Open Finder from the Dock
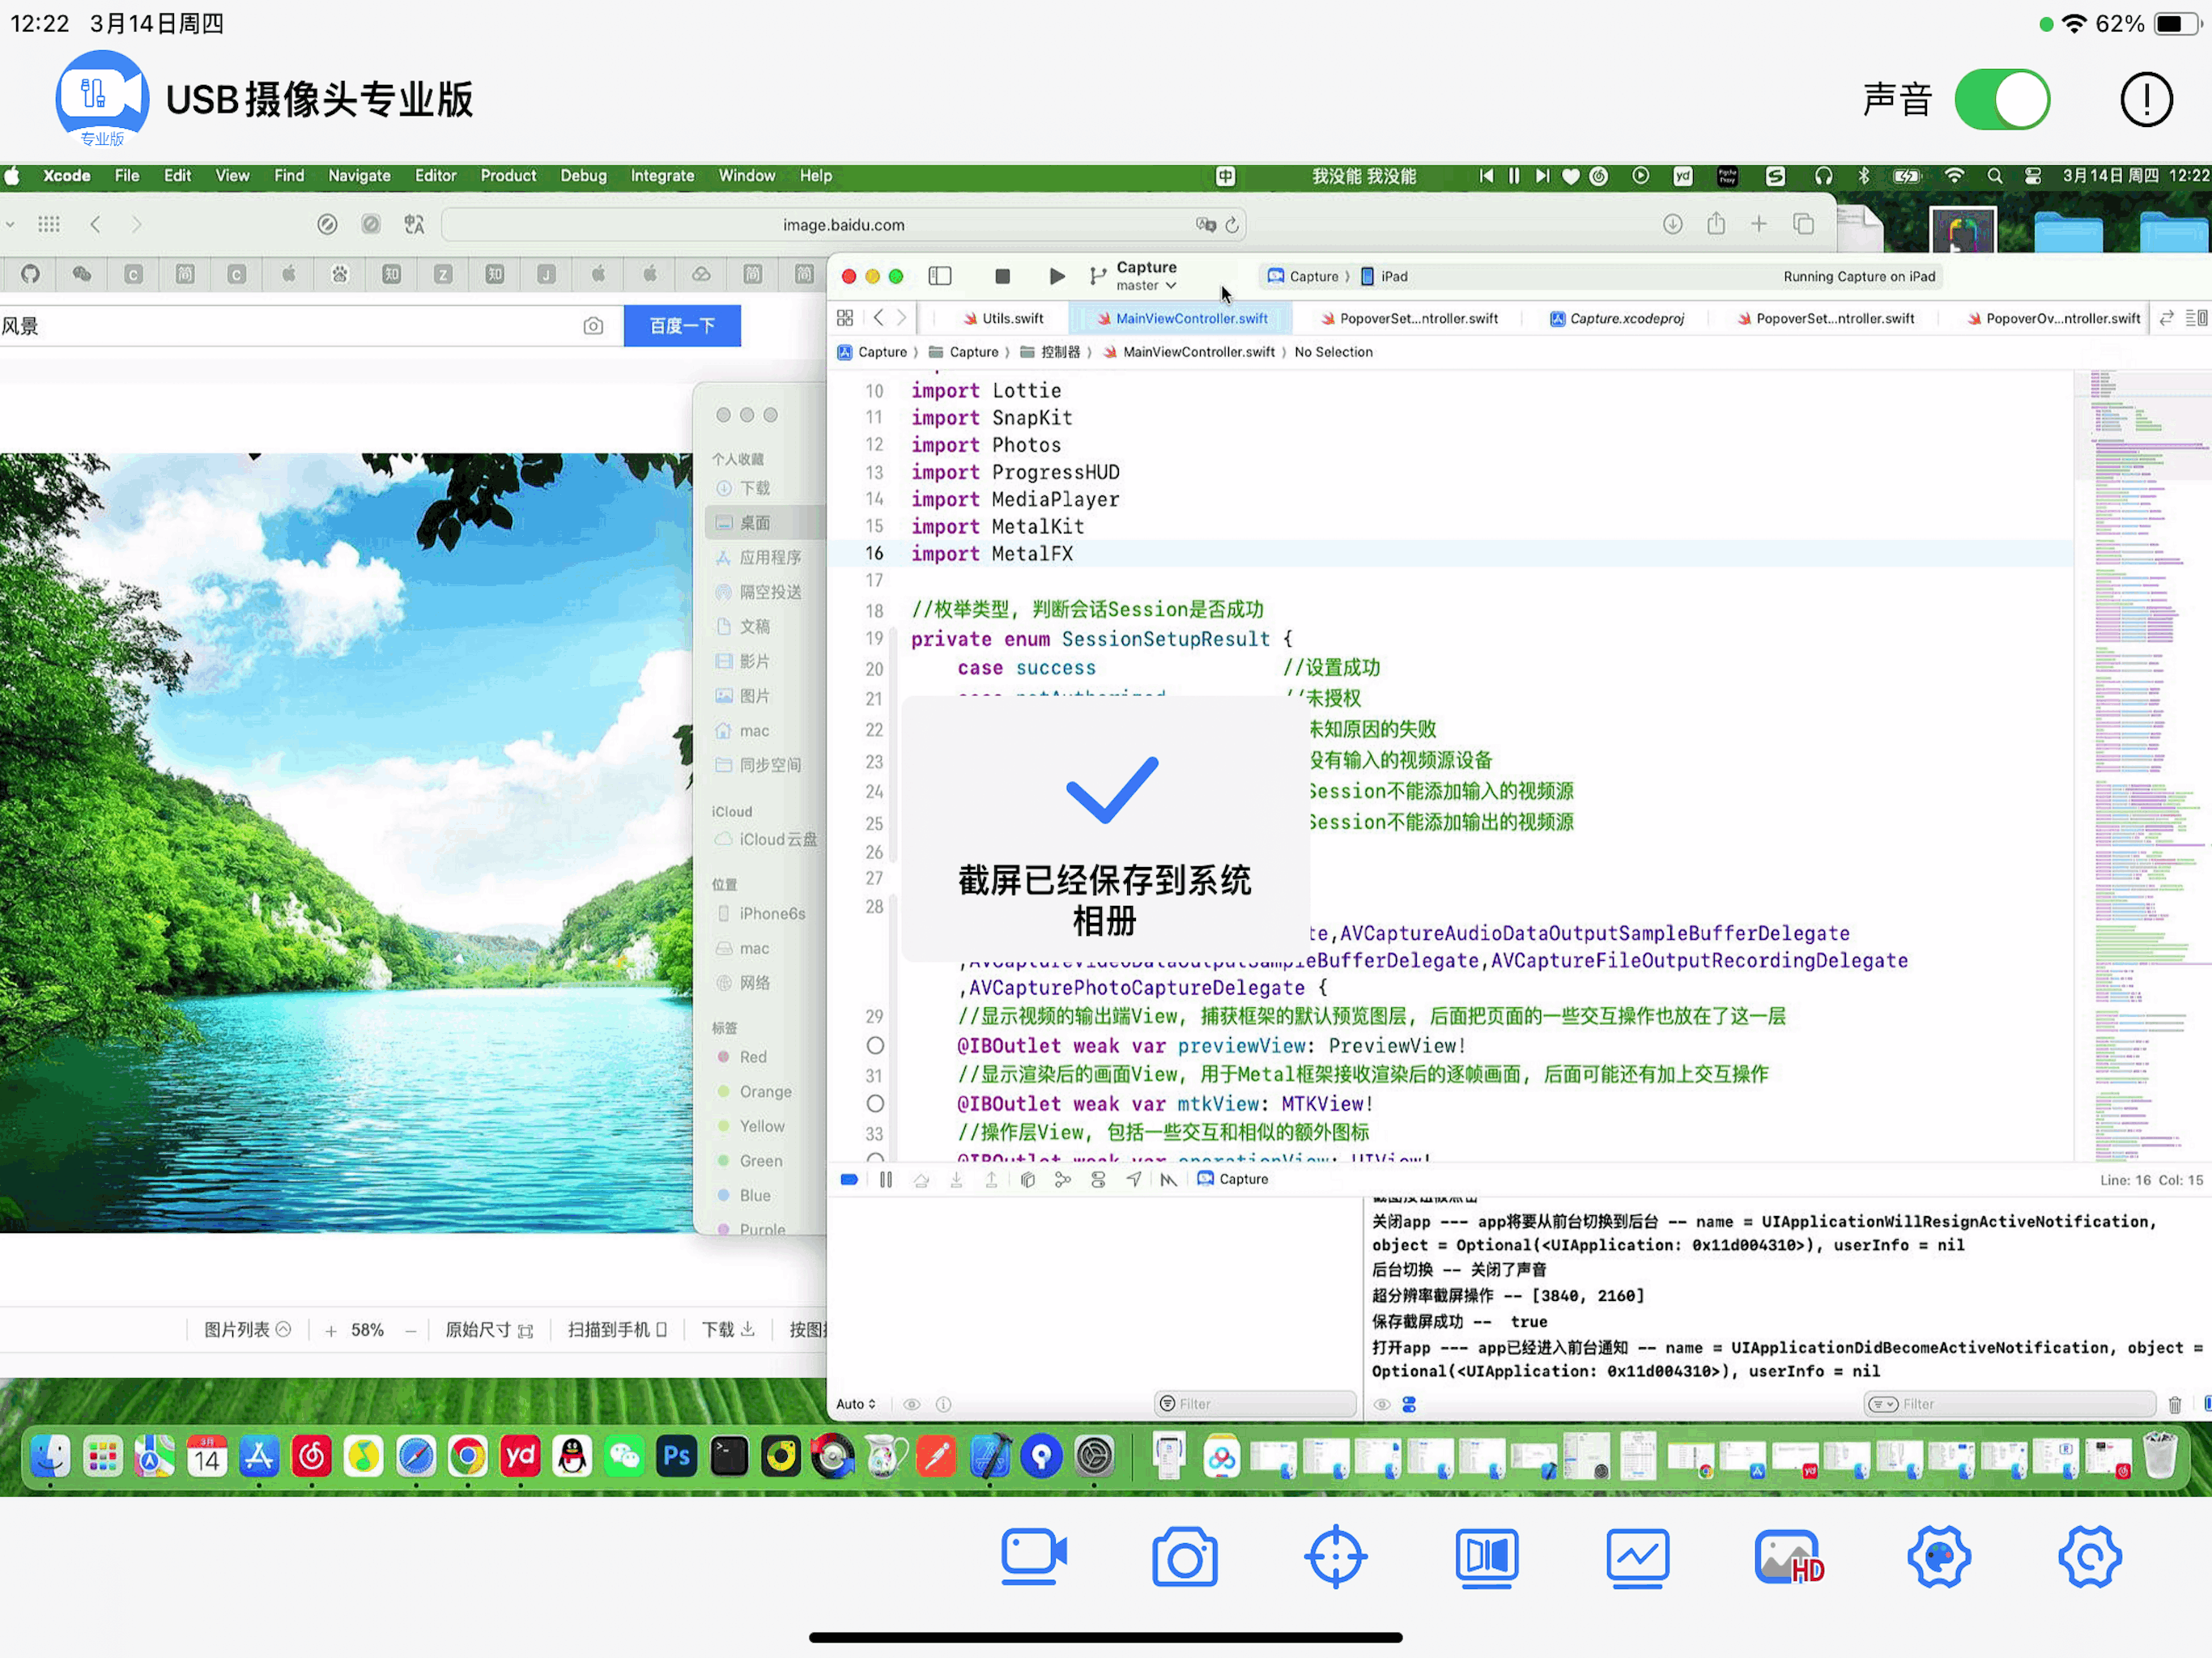Image resolution: width=2212 pixels, height=1658 pixels. [x=49, y=1457]
